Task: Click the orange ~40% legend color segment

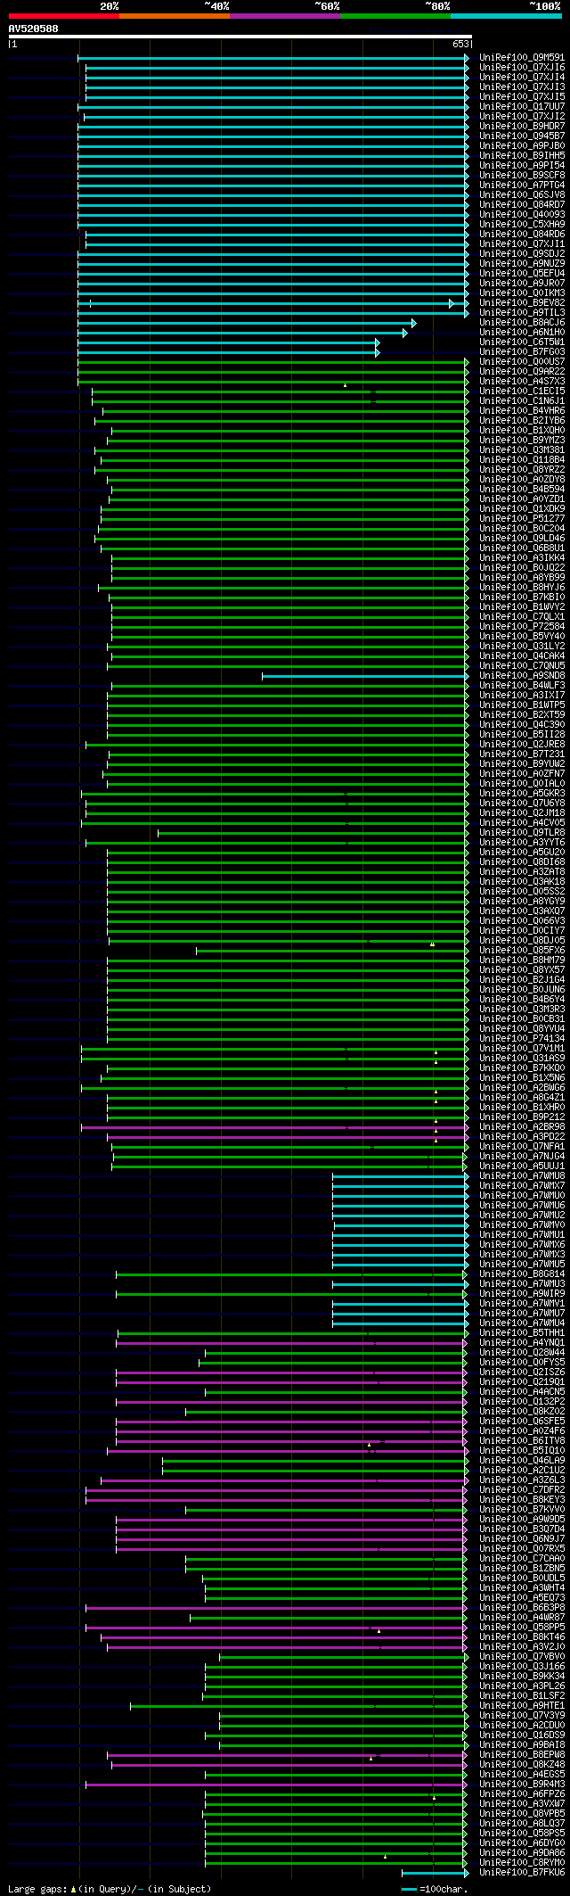Action: 174,16
